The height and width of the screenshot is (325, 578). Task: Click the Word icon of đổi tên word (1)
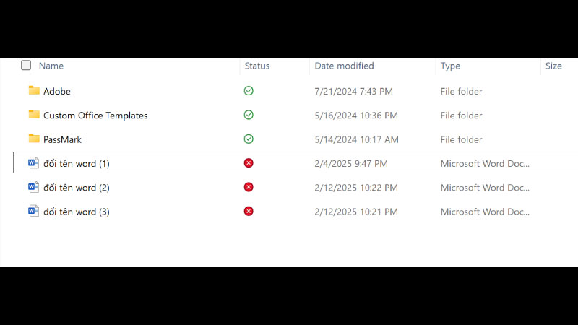pos(33,162)
